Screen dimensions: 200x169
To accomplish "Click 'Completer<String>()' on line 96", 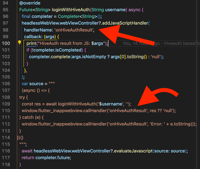I will [79, 17].
